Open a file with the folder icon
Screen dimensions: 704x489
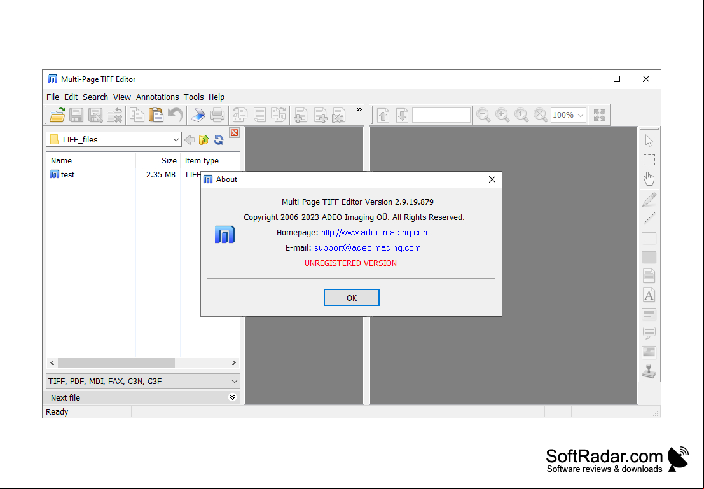click(x=57, y=115)
